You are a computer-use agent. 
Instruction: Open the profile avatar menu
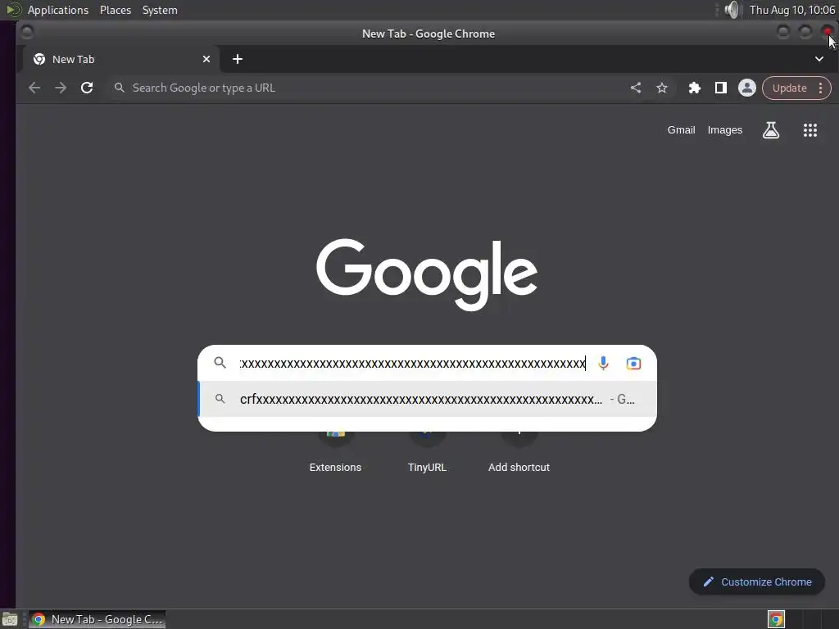pyautogui.click(x=747, y=88)
